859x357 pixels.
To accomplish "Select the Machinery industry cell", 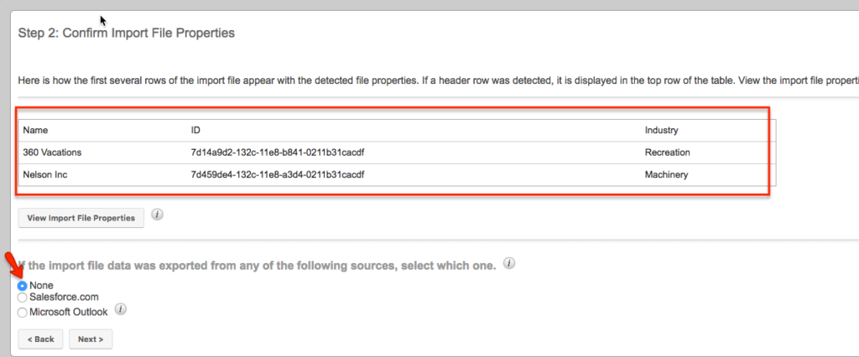I will tap(666, 175).
